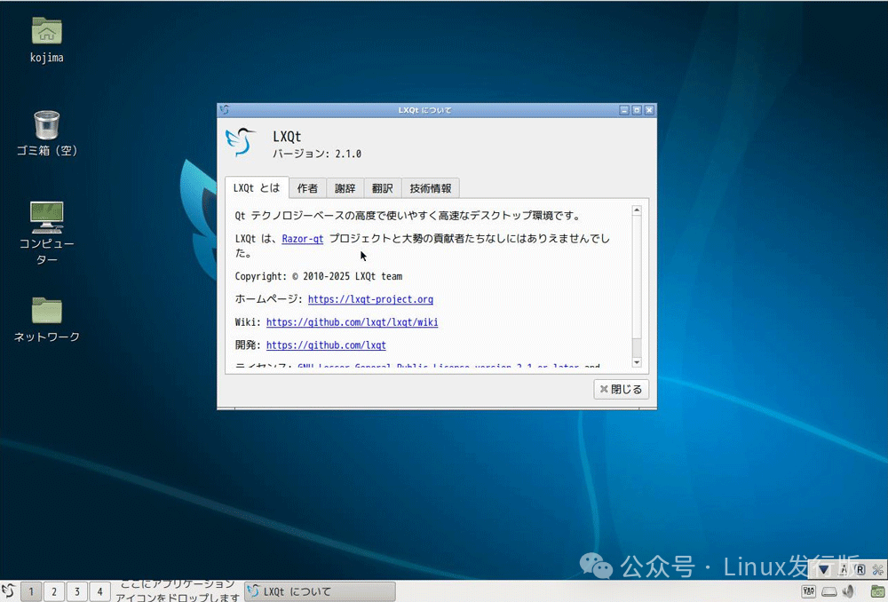Open the 翻訳 tab
The height and width of the screenshot is (602, 888).
382,187
